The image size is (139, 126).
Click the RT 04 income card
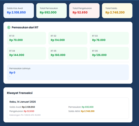[26, 53]
